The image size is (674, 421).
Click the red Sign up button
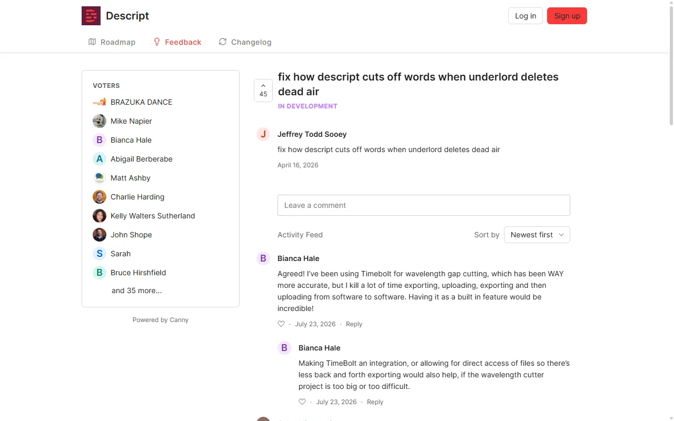click(567, 16)
